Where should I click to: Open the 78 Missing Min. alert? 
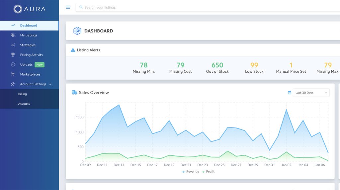click(x=143, y=68)
